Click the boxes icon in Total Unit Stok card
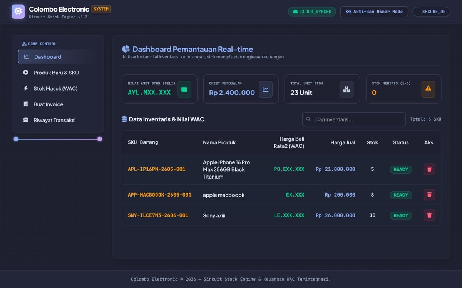Screen dimensions: 462x288 [347, 89]
